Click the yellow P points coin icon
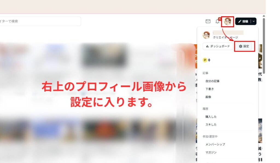The height and width of the screenshot is (163, 280). coord(205,60)
